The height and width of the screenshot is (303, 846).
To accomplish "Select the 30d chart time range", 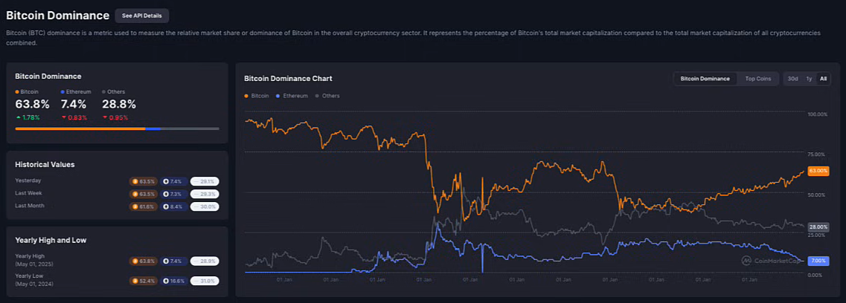I will (x=792, y=79).
